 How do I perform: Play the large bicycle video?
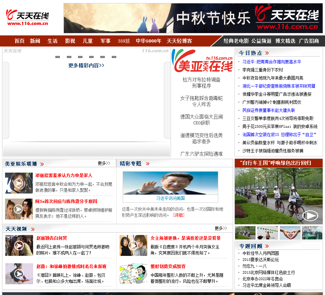(279, 196)
